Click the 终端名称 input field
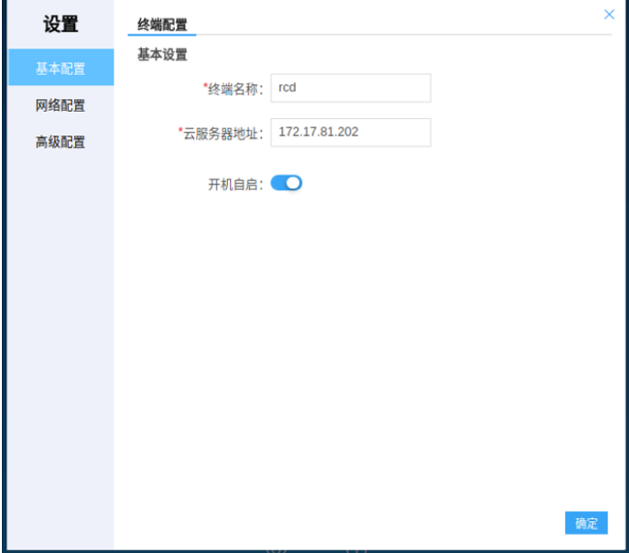Image resolution: width=629 pixels, height=553 pixels. click(x=351, y=88)
